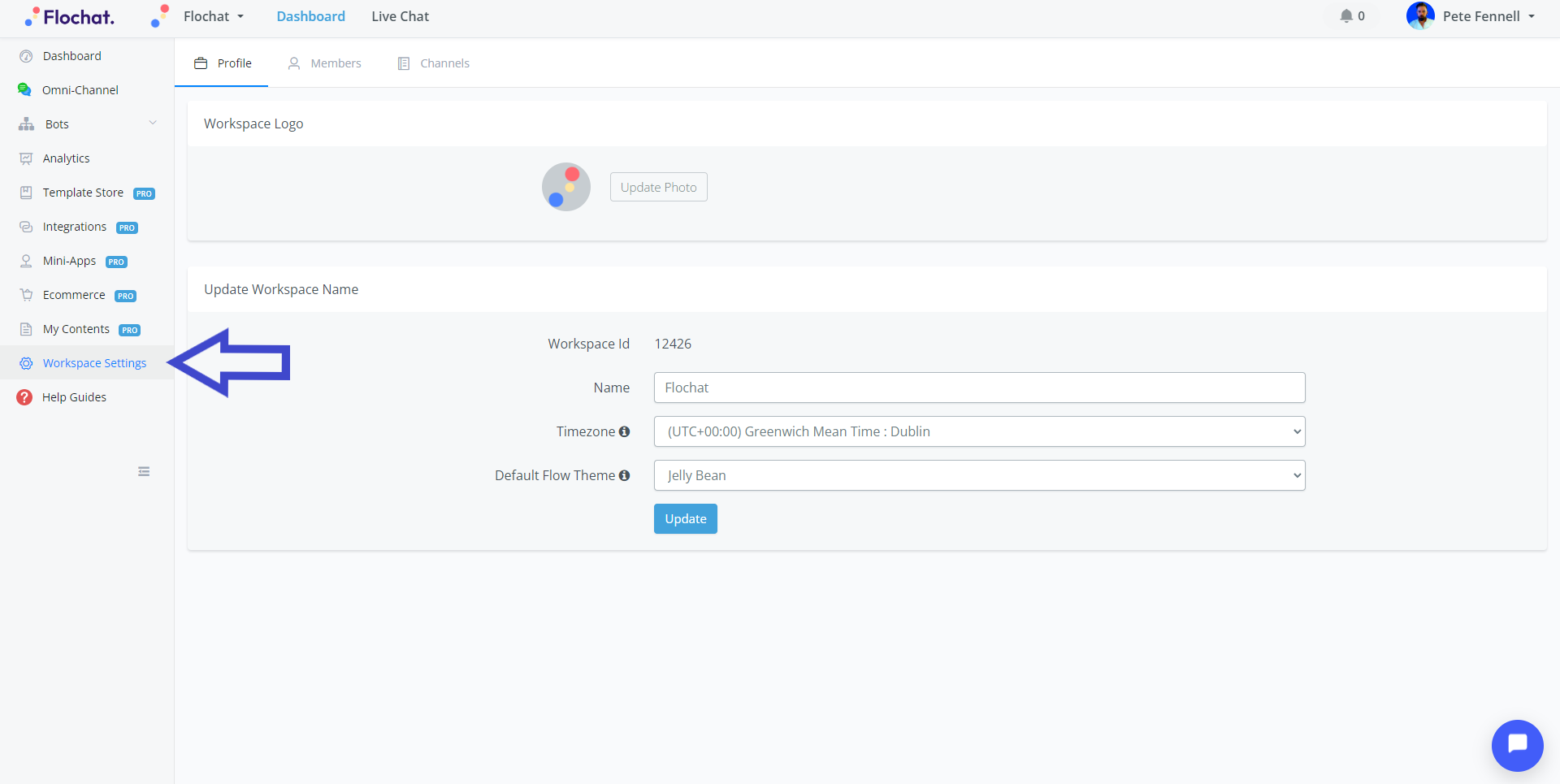Click the workspace Name input field

[980, 388]
